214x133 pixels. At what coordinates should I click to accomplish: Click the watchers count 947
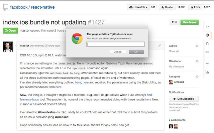tap(153, 7)
